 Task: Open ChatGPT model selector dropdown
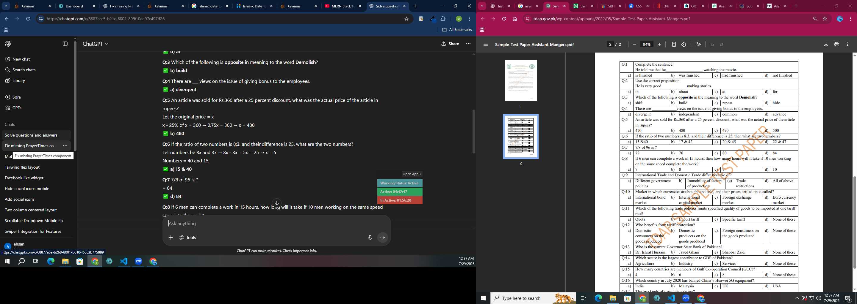point(96,44)
